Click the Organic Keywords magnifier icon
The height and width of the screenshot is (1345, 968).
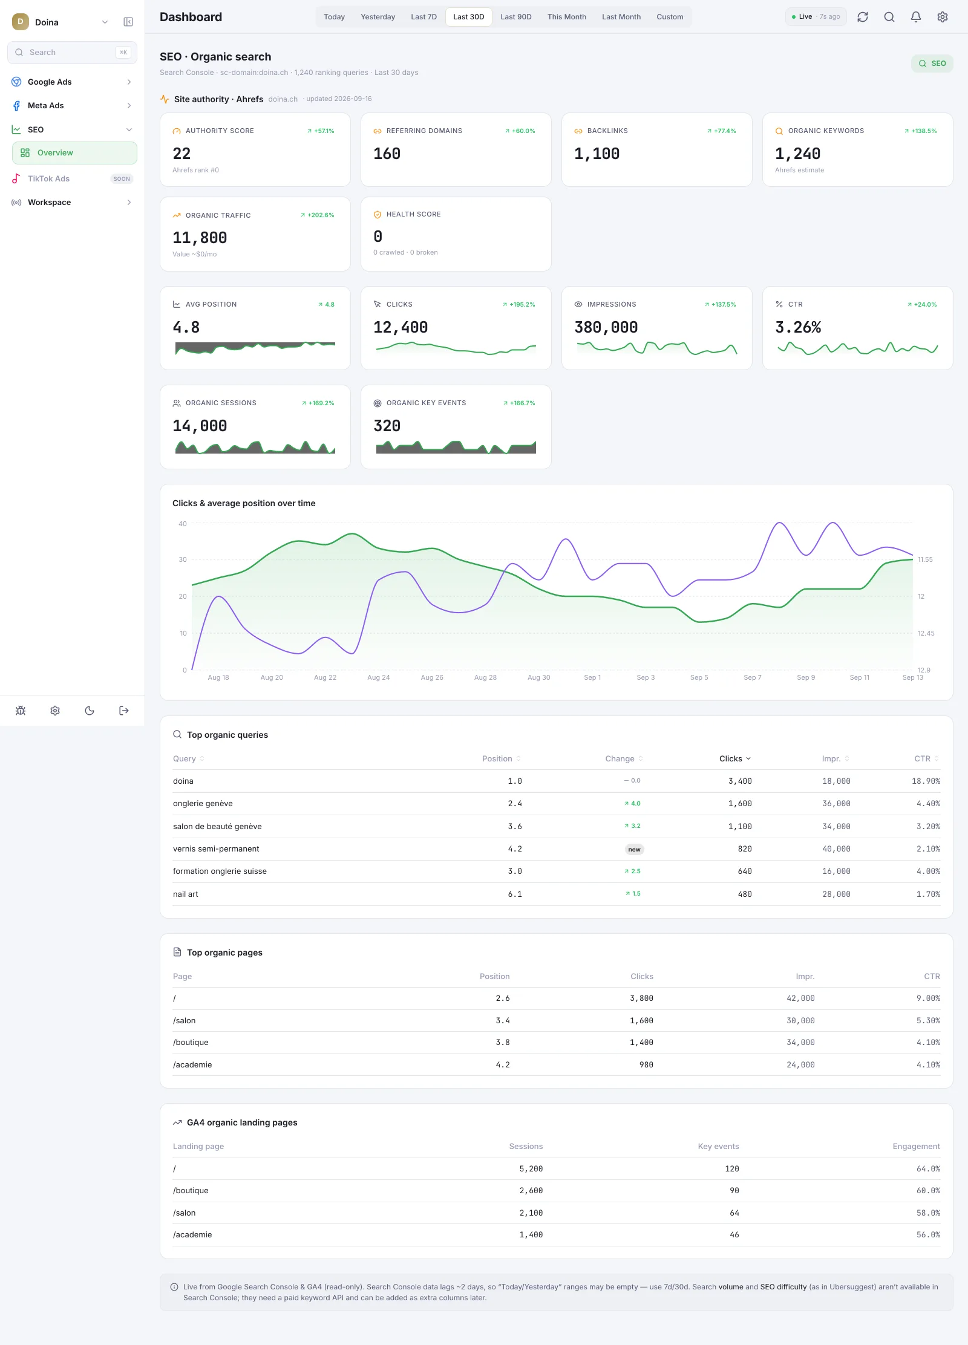pos(779,131)
